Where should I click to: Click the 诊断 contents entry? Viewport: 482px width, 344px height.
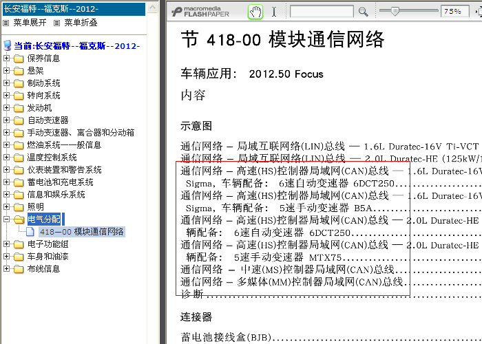[192, 294]
